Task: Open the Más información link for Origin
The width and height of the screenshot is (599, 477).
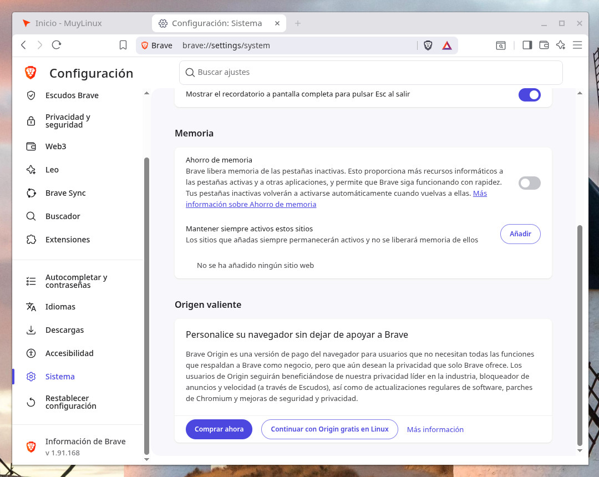Action: pos(435,430)
